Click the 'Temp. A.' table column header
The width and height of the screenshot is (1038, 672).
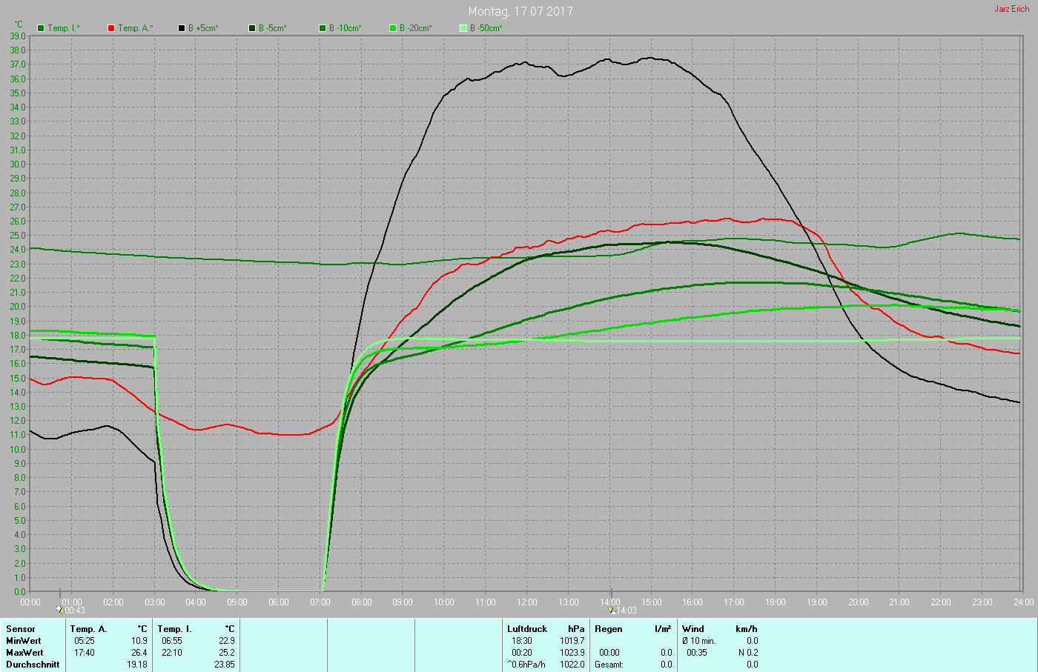tap(89, 629)
